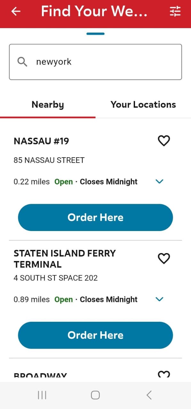This screenshot has width=191, height=409.
Task: Expand Staten Island Ferry Terminal details chevron
Action: tap(159, 299)
